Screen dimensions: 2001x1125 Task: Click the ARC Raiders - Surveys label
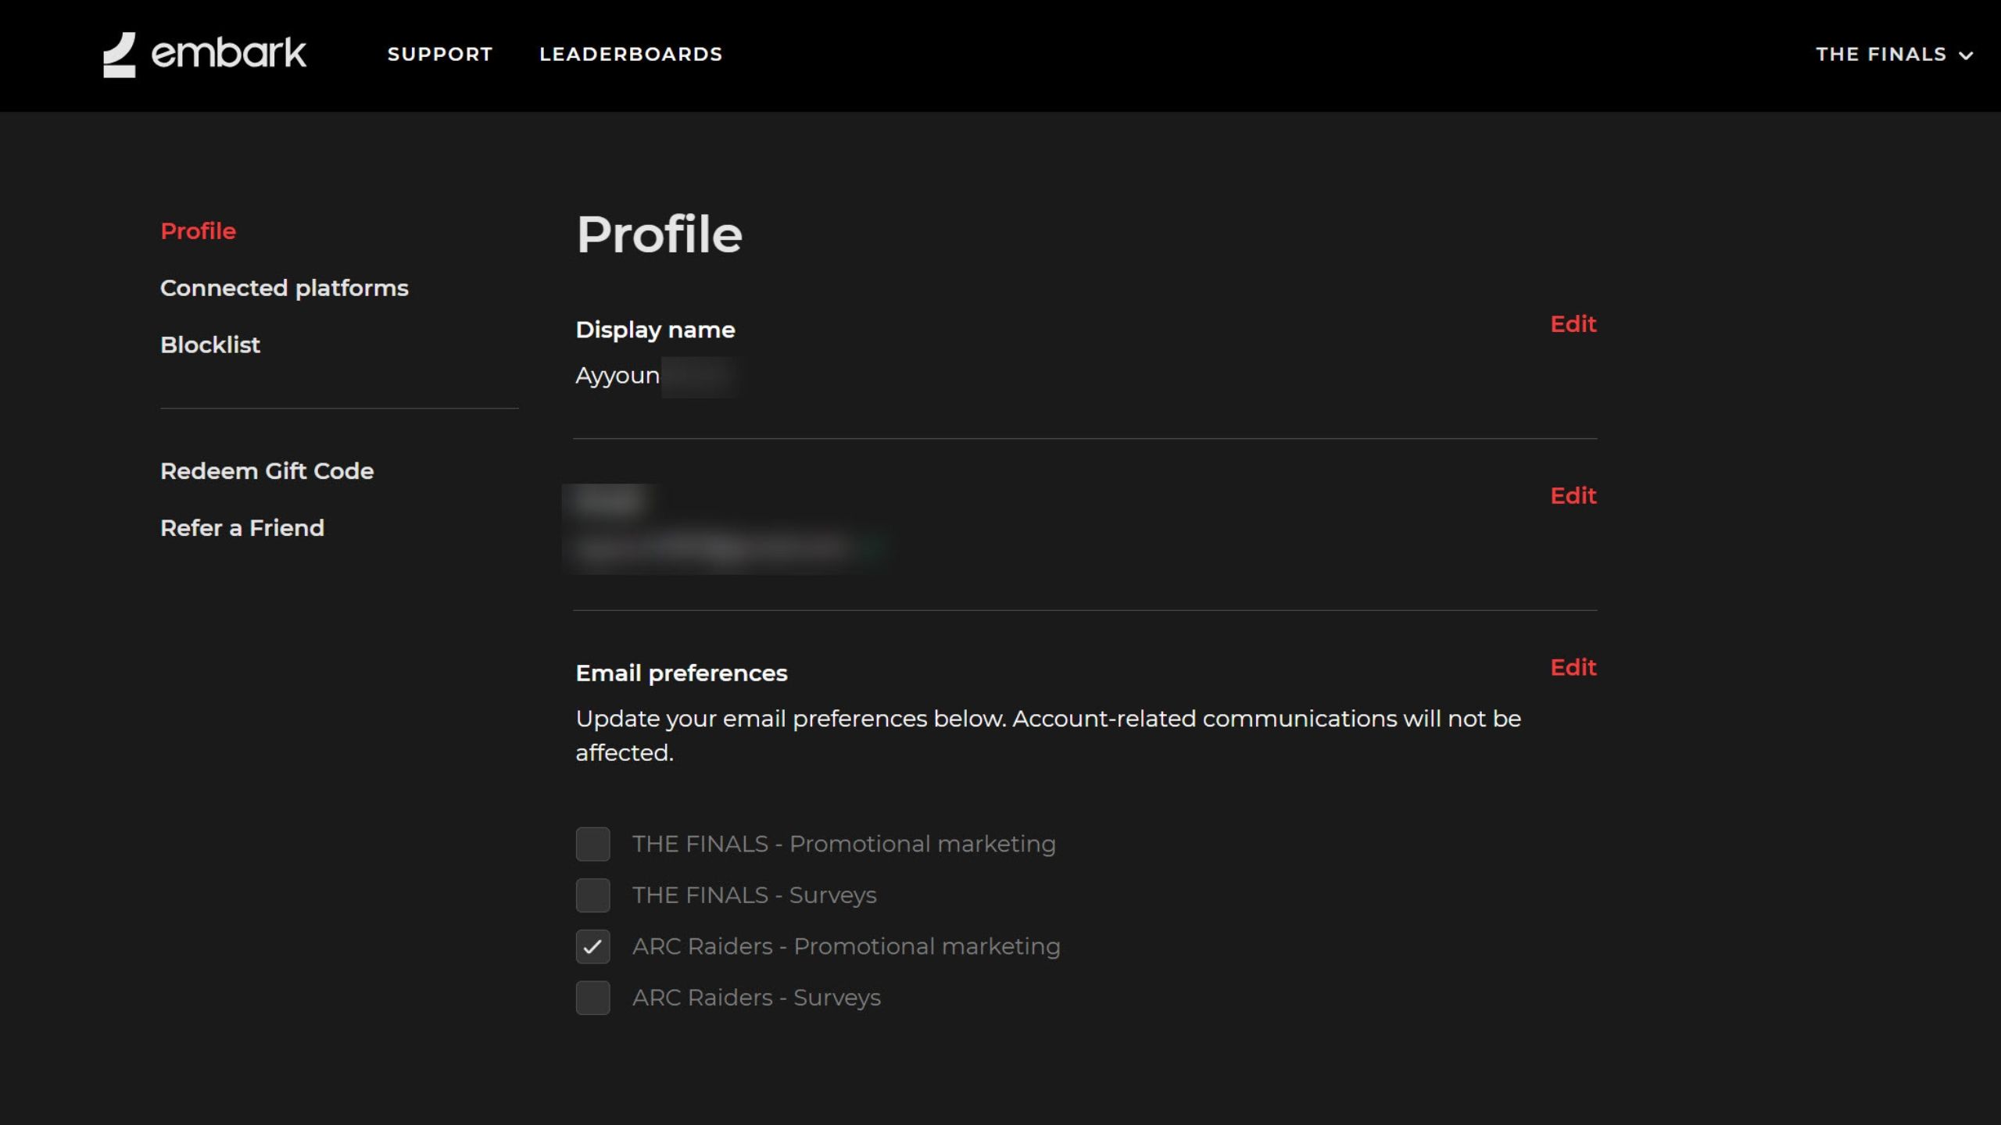coord(756,998)
